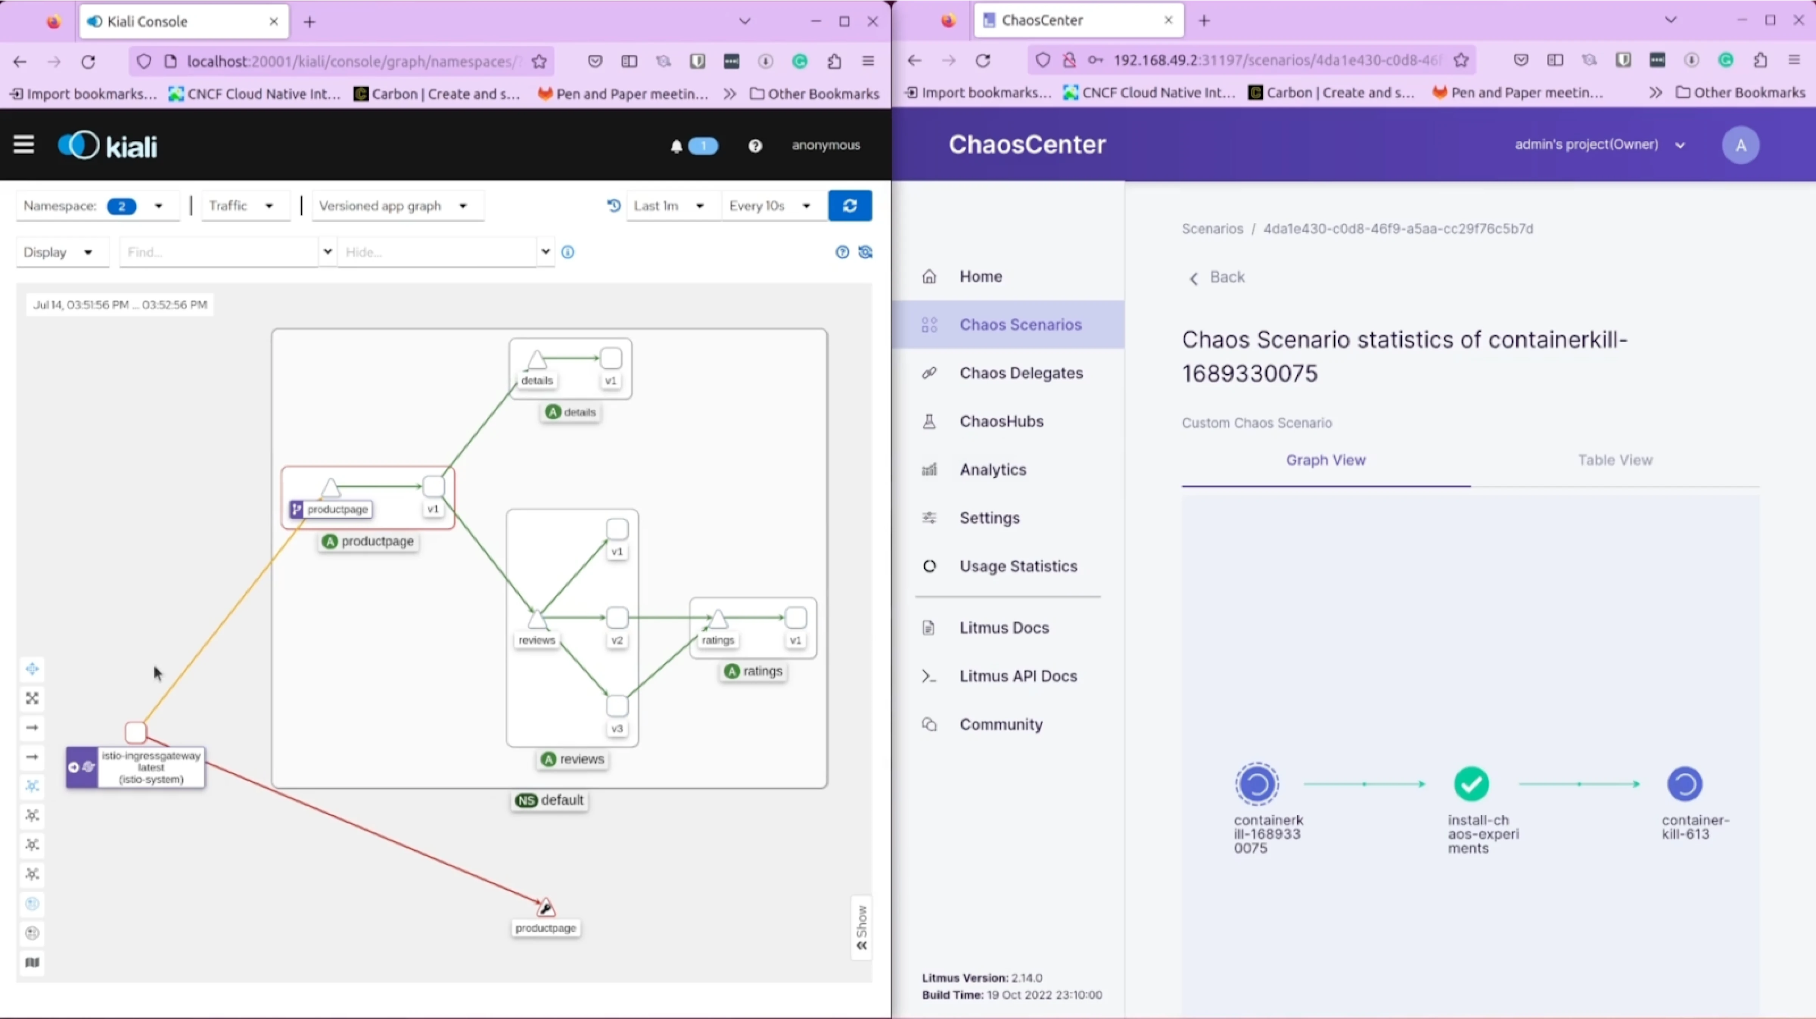Open Analytics sidebar item
The image size is (1816, 1019).
[1008, 469]
